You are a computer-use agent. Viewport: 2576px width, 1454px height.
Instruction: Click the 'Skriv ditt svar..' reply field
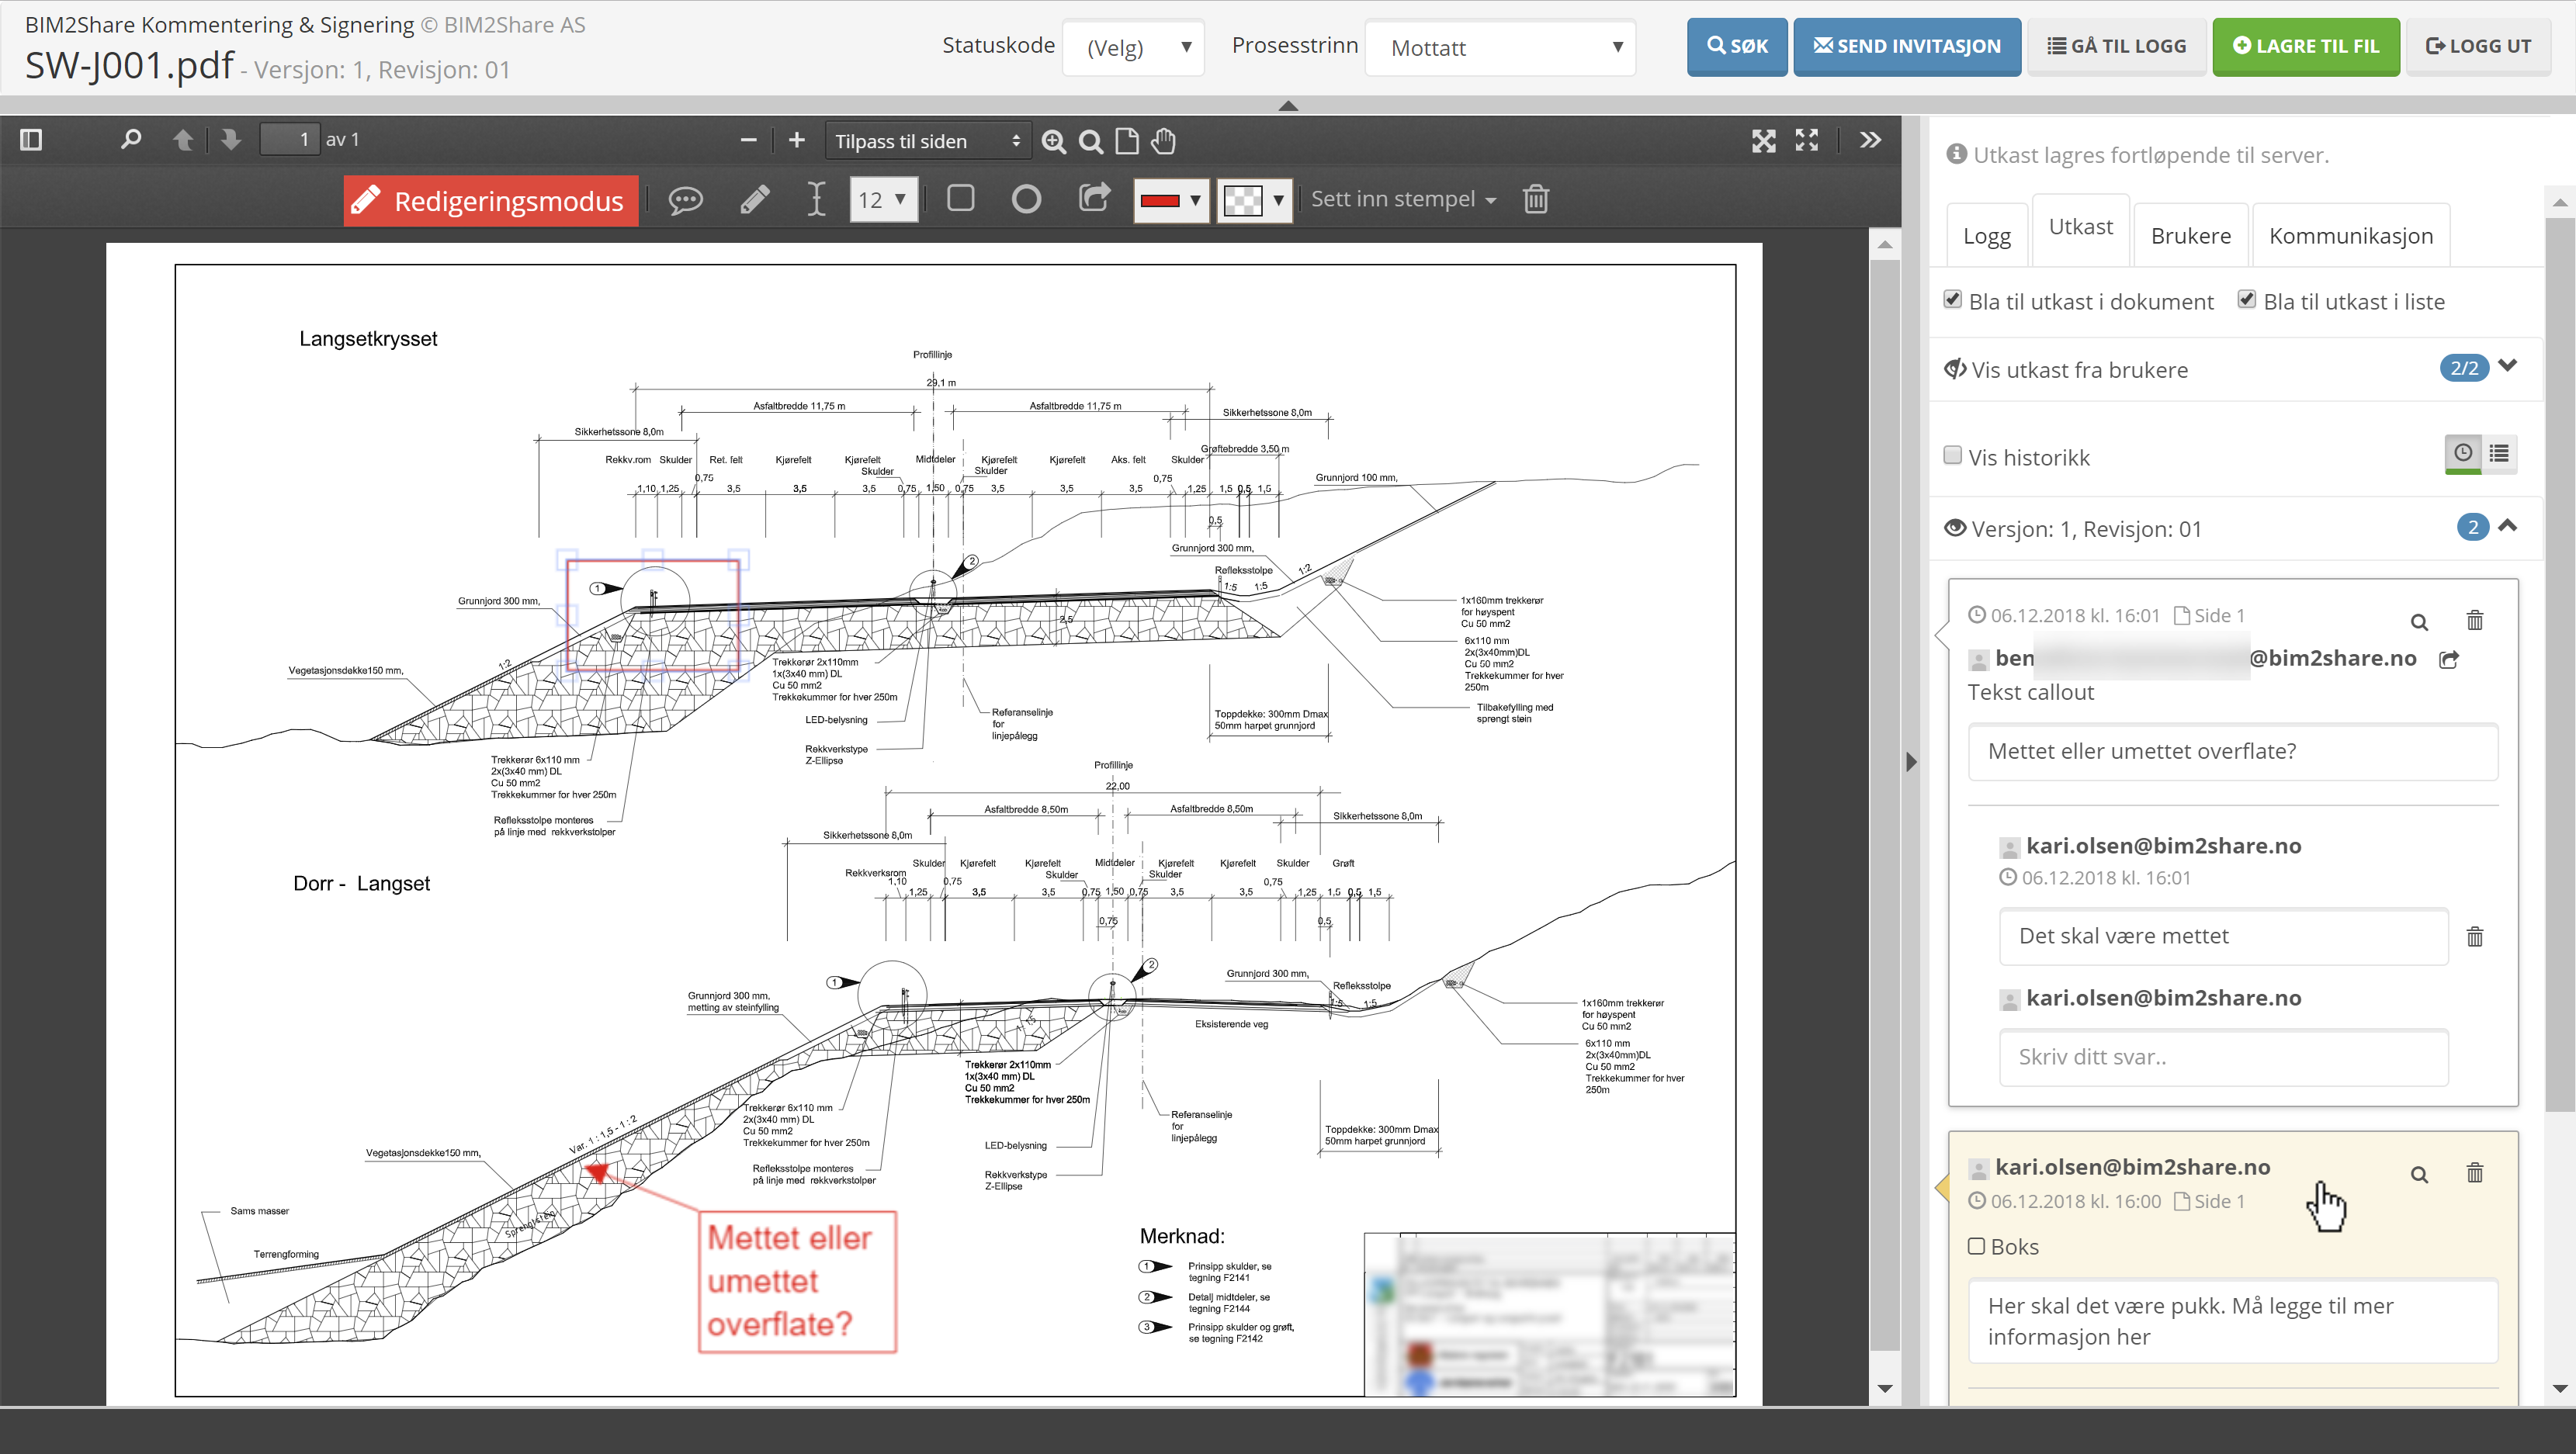[x=2223, y=1058]
